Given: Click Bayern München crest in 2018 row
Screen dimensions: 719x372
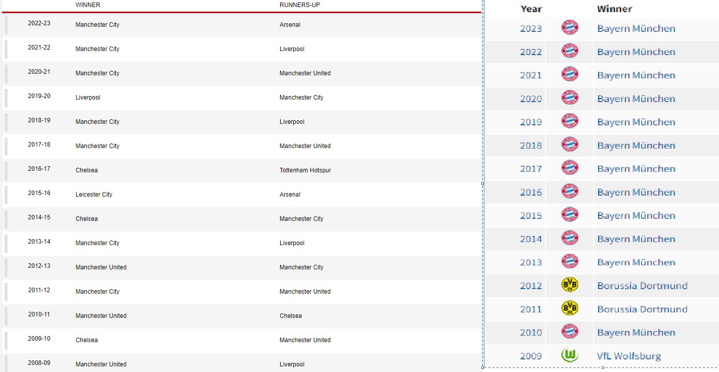Looking at the screenshot, I should click(x=569, y=145).
